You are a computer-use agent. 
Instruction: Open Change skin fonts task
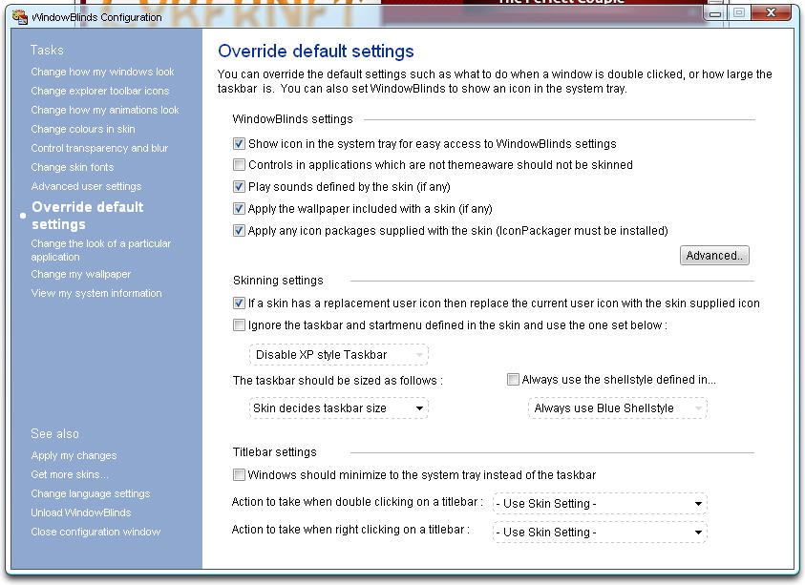(72, 167)
